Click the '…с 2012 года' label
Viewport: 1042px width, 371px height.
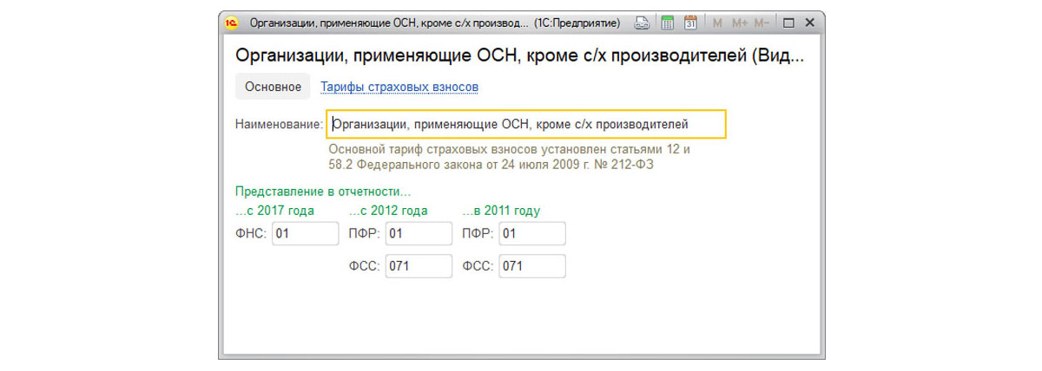click(x=388, y=211)
